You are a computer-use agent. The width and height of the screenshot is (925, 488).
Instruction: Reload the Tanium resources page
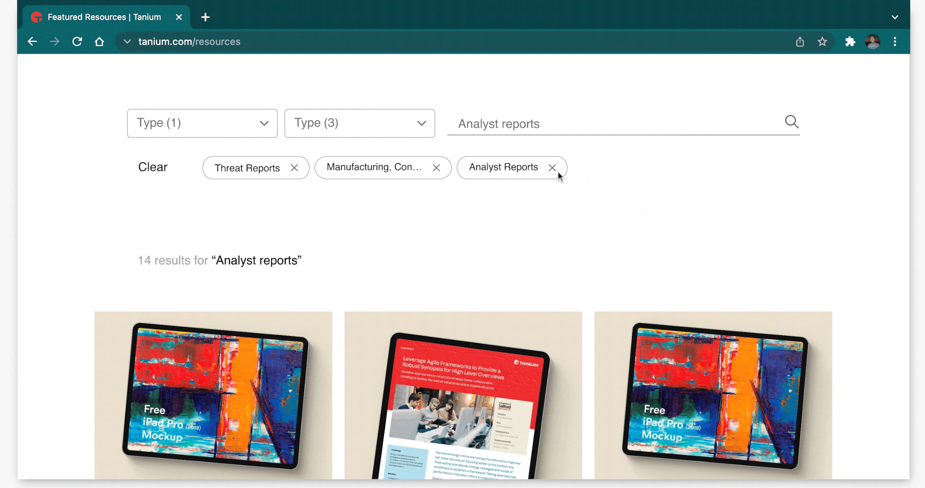point(77,41)
